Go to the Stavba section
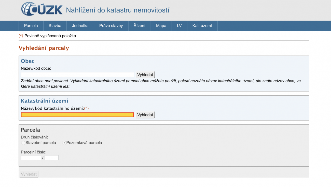The height and width of the screenshot is (187, 331). click(x=55, y=26)
